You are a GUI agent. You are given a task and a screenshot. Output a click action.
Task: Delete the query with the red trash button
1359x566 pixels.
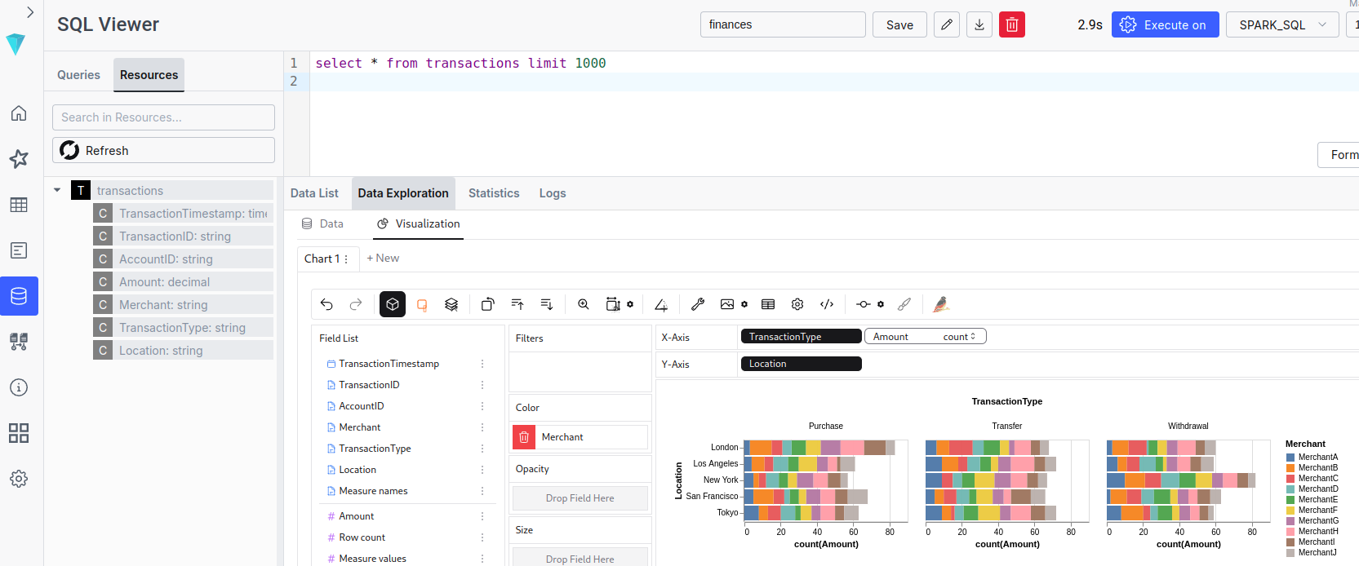point(1011,24)
